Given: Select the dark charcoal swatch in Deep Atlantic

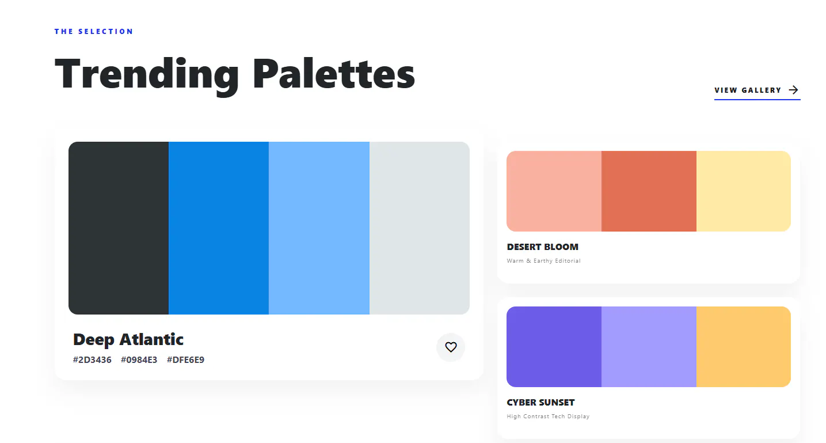Looking at the screenshot, I should pyautogui.click(x=119, y=228).
